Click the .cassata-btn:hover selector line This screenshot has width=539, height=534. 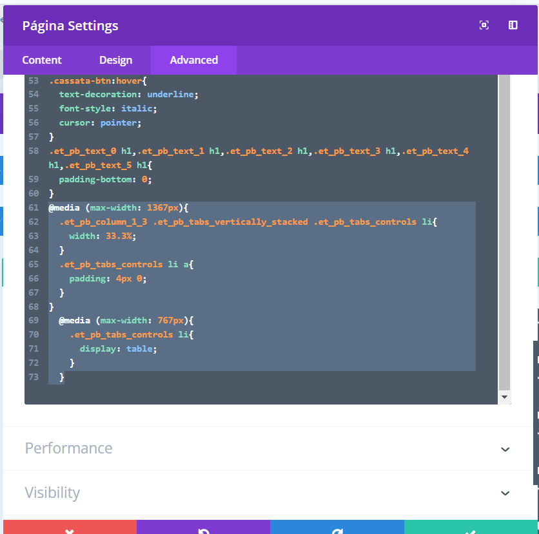pyautogui.click(x=97, y=81)
